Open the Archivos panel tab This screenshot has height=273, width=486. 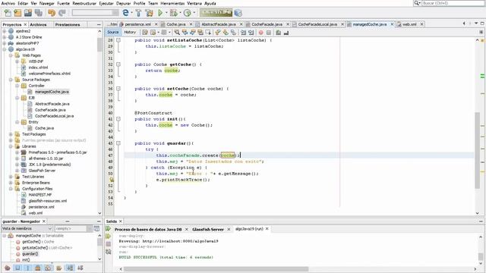click(38, 24)
